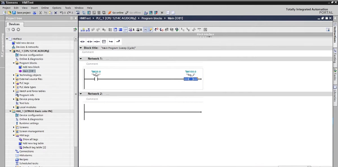Expand the PLC tags node
This screenshot has width=338, height=167.
[x=14, y=83]
